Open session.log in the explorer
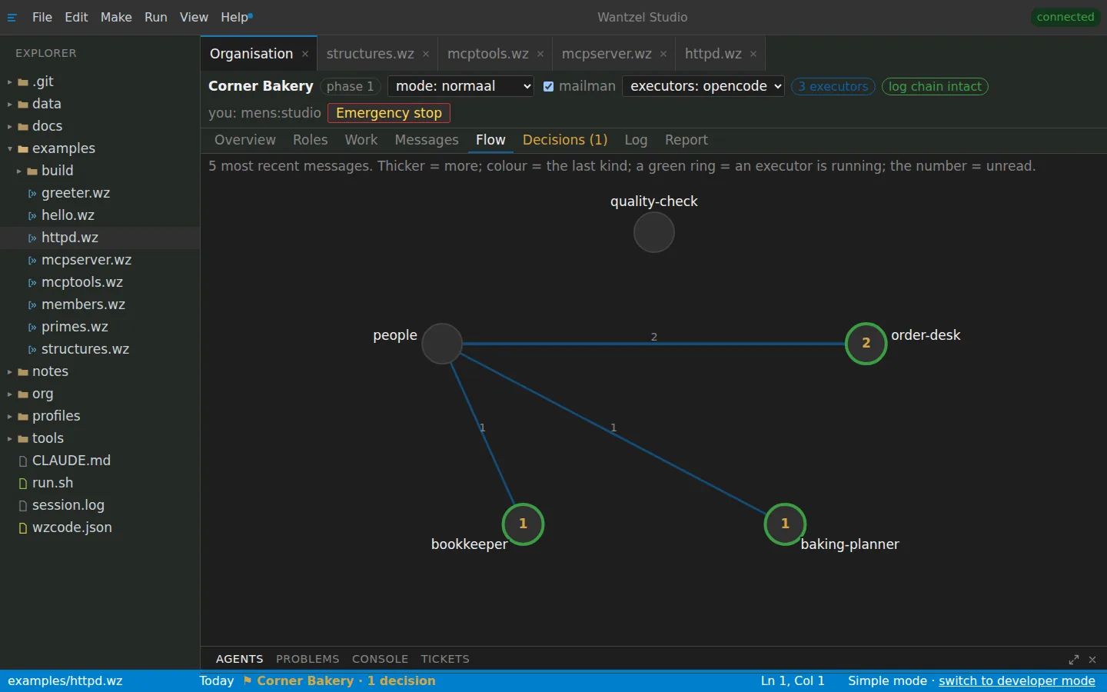This screenshot has width=1107, height=692. [100, 505]
